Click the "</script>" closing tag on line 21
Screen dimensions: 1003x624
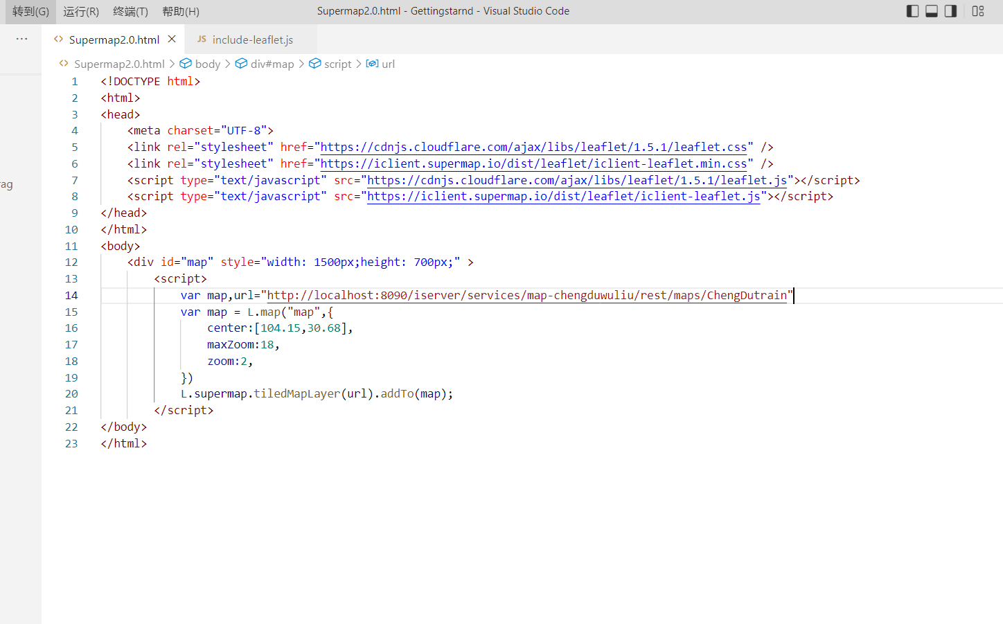pos(184,410)
